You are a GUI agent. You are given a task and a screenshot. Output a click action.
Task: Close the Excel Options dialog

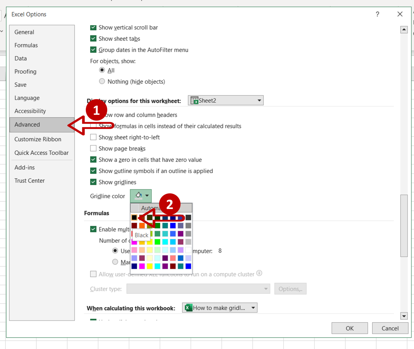point(400,14)
